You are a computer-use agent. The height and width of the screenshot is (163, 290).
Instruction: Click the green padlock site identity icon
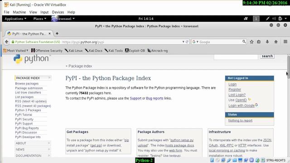[13, 42]
